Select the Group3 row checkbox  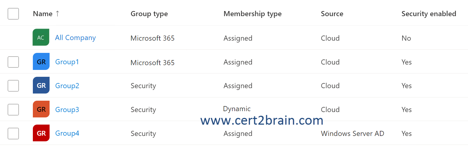coord(13,110)
